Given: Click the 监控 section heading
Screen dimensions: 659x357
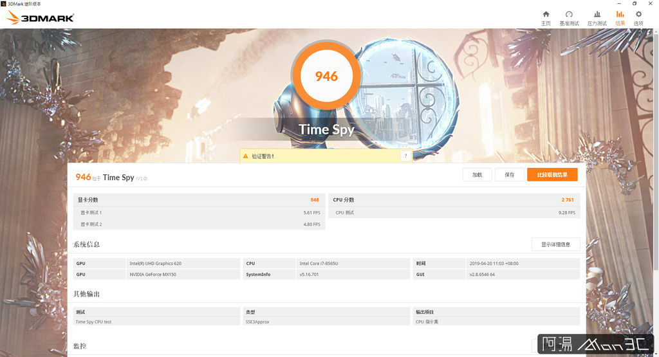Looking at the screenshot, I should (x=80, y=346).
